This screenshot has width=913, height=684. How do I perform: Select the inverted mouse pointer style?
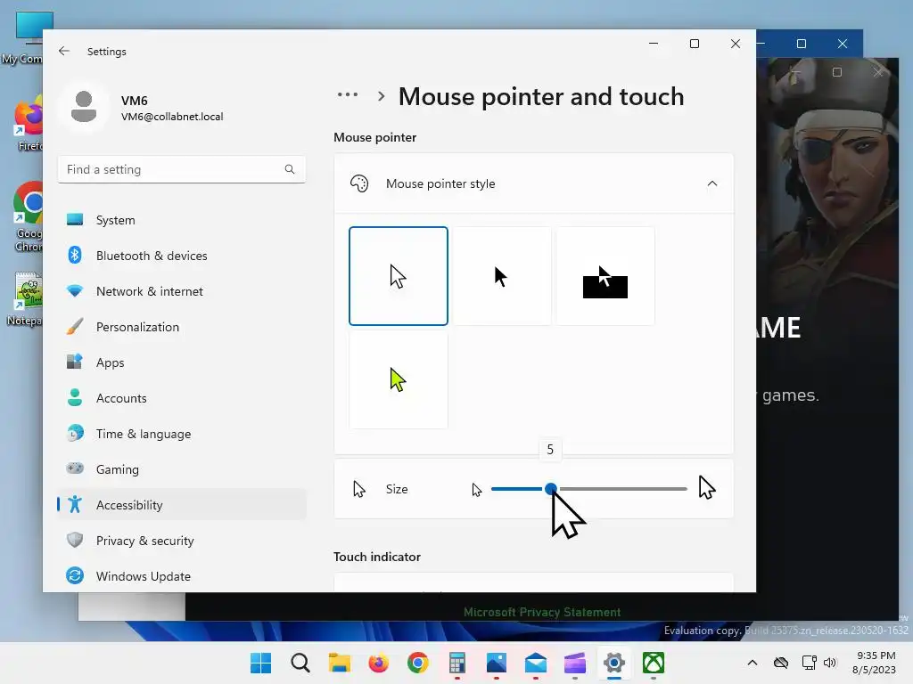click(x=605, y=276)
